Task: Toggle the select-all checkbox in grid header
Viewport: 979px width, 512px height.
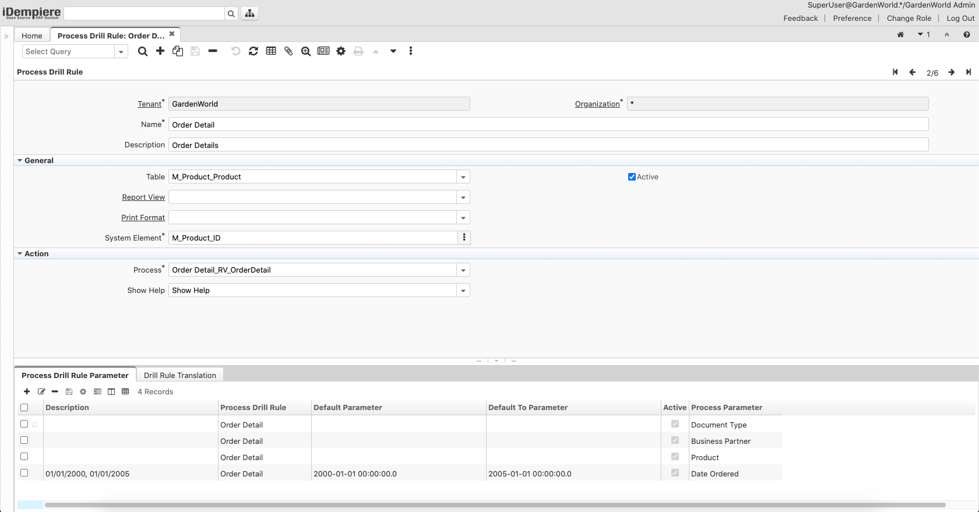Action: click(24, 408)
